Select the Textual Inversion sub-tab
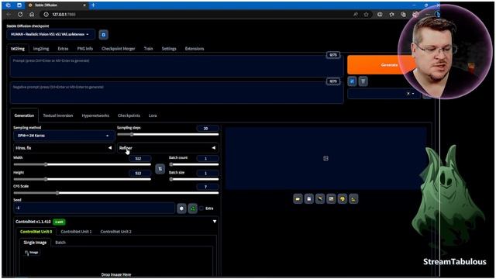The image size is (496, 279). click(58, 115)
